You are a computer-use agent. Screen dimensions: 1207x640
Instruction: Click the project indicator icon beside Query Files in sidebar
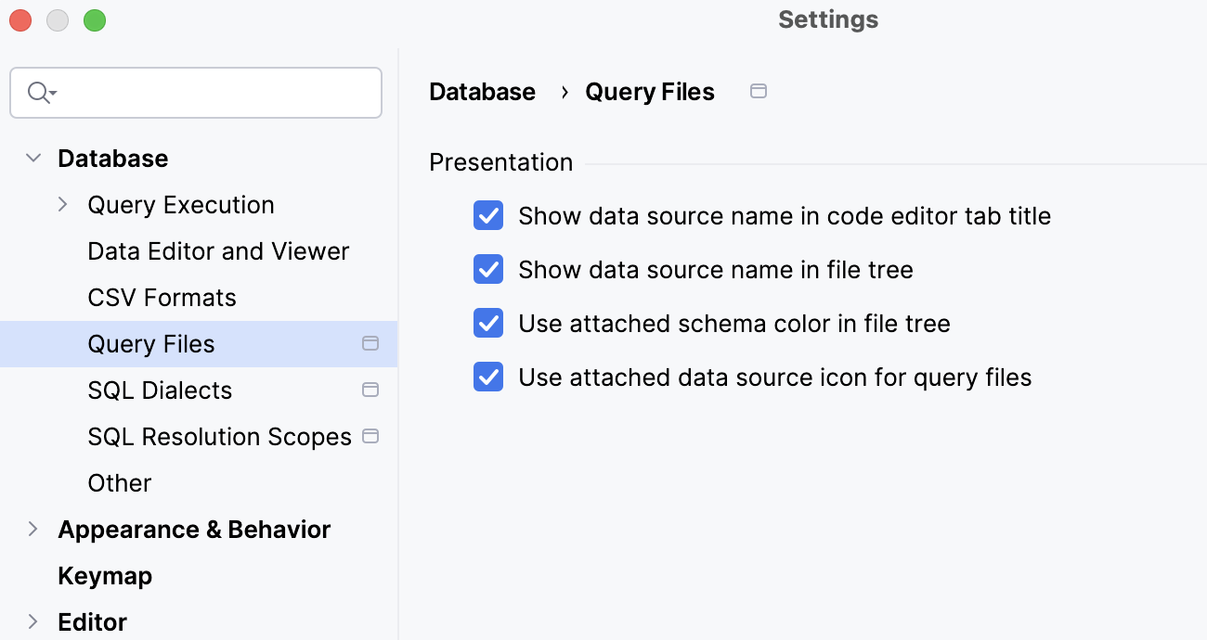370,343
